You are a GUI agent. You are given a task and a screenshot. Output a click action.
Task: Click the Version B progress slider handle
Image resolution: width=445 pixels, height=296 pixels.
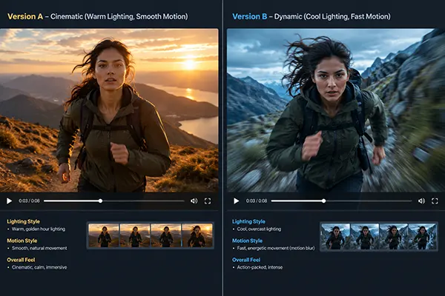pos(324,201)
